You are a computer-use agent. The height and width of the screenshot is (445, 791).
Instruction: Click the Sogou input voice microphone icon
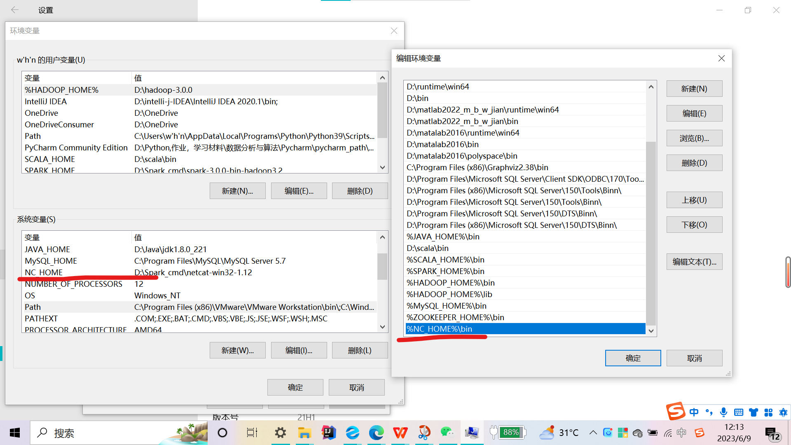point(723,412)
